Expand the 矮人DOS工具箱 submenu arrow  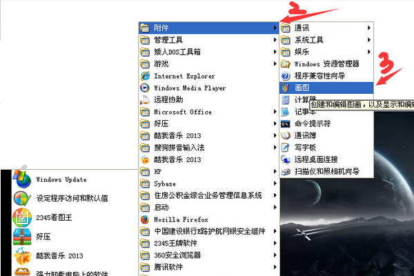click(x=275, y=52)
